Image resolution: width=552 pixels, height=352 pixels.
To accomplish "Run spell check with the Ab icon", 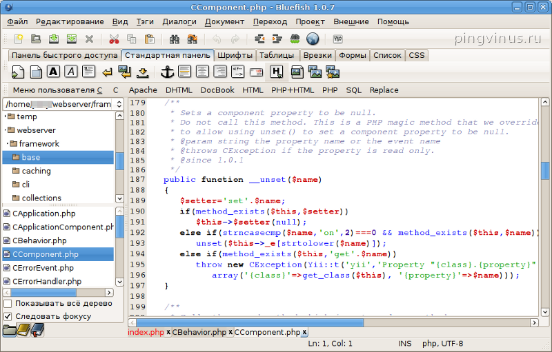I will [295, 39].
